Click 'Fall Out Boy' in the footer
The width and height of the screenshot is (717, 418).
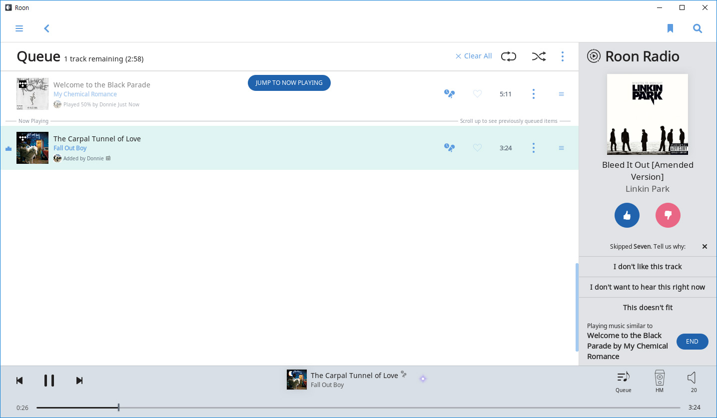point(327,385)
